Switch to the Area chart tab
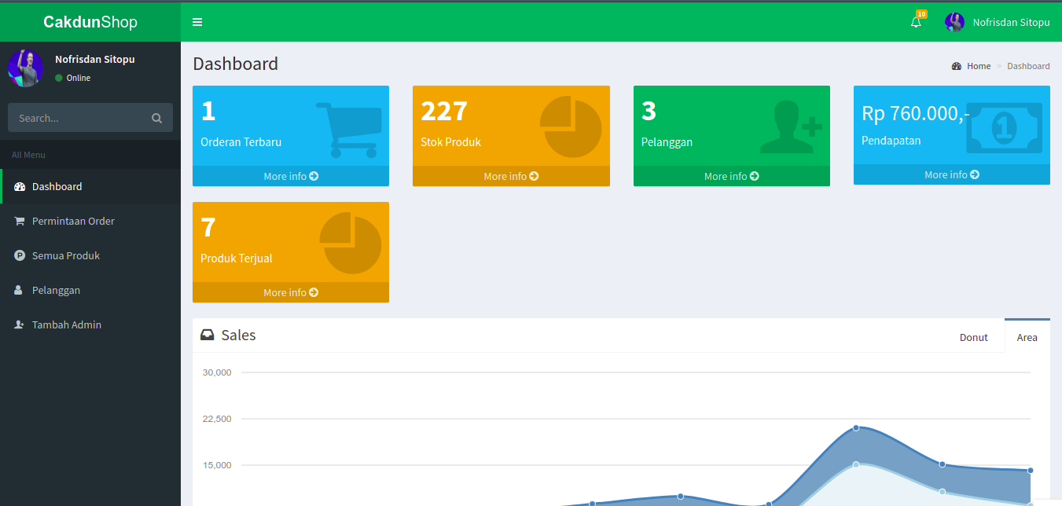Screen dimensions: 1062x506 click(x=1027, y=336)
